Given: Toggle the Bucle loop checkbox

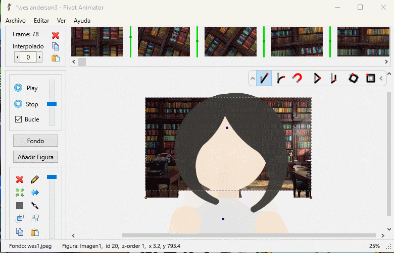Looking at the screenshot, I should point(18,119).
